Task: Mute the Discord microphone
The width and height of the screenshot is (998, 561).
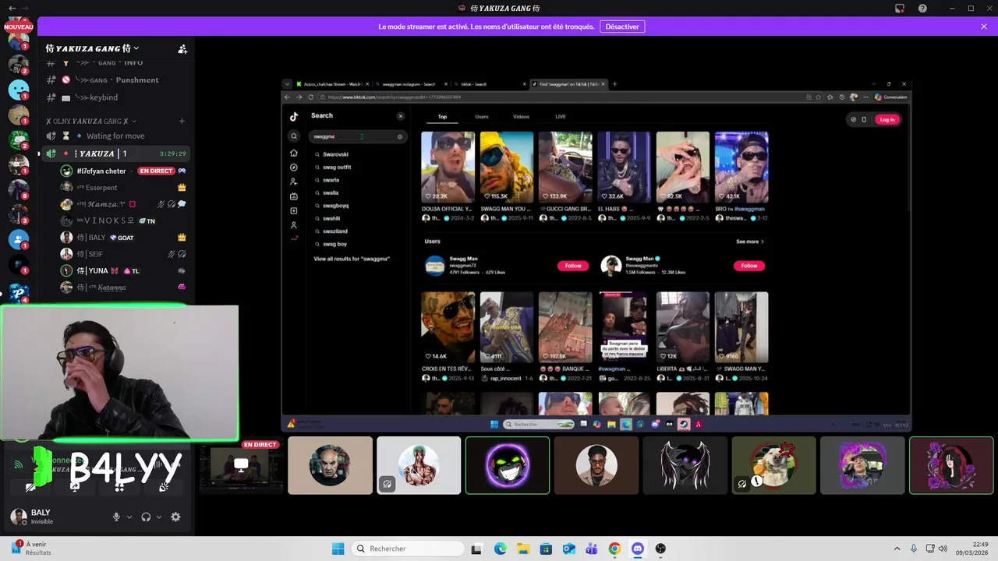Action: coord(116,517)
